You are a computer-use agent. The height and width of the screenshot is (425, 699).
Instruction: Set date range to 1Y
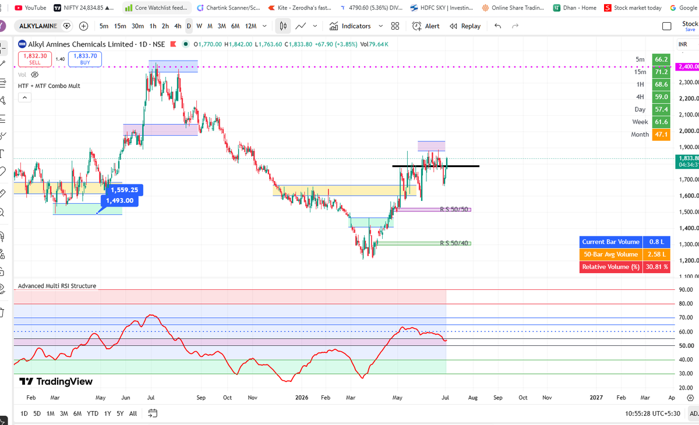107,413
